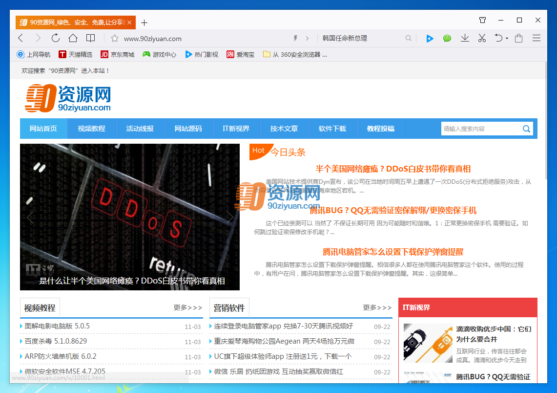This screenshot has height=393, width=557.
Task: Click the search magnifier in browser toolbar
Action: tap(409, 39)
